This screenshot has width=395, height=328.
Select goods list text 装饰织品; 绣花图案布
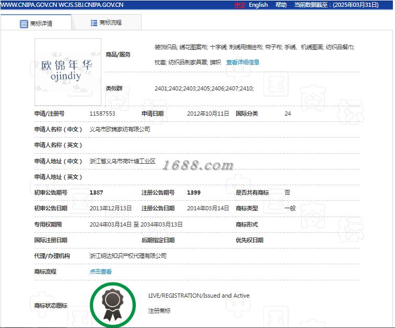[181, 47]
